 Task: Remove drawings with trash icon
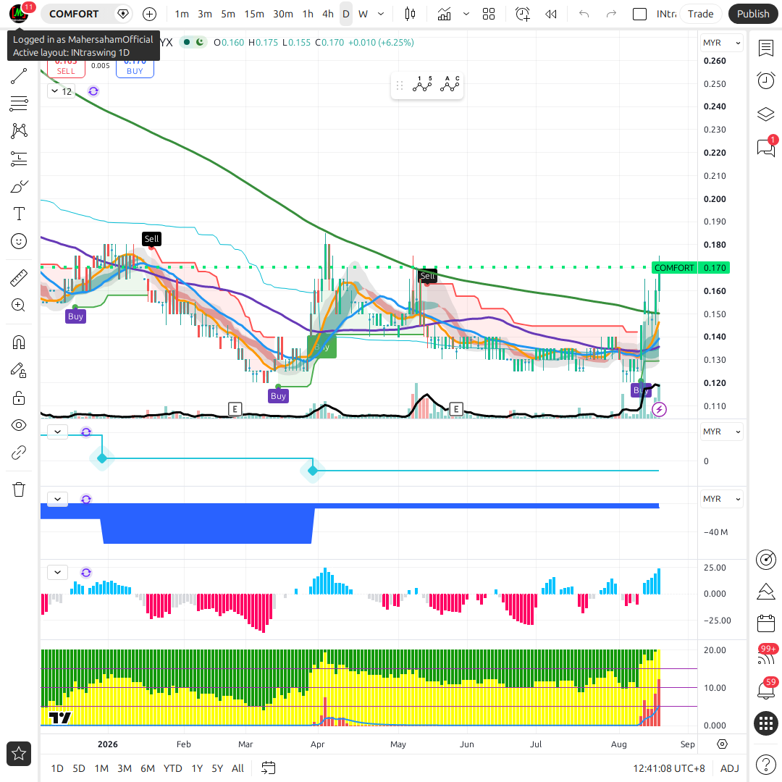tap(19, 489)
